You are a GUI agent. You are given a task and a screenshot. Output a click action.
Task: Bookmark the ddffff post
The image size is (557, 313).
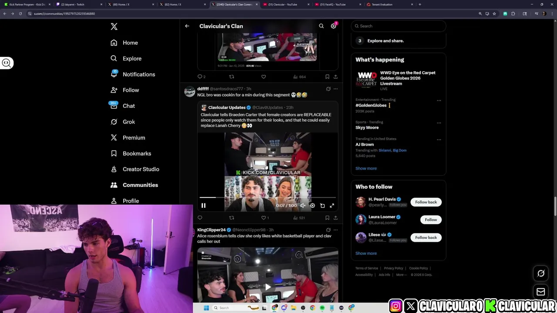(x=327, y=217)
